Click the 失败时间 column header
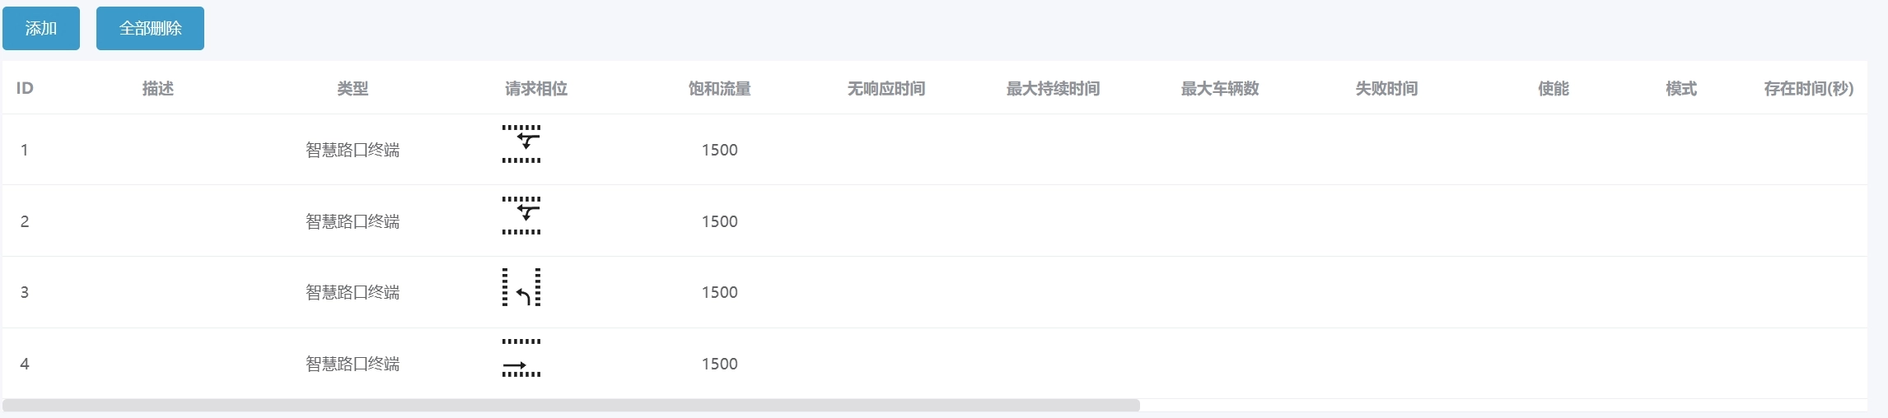Image resolution: width=1888 pixels, height=418 pixels. pos(1386,89)
